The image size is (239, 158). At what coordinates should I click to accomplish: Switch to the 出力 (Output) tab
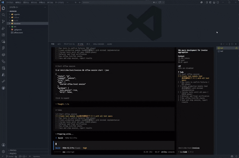tap(59, 44)
